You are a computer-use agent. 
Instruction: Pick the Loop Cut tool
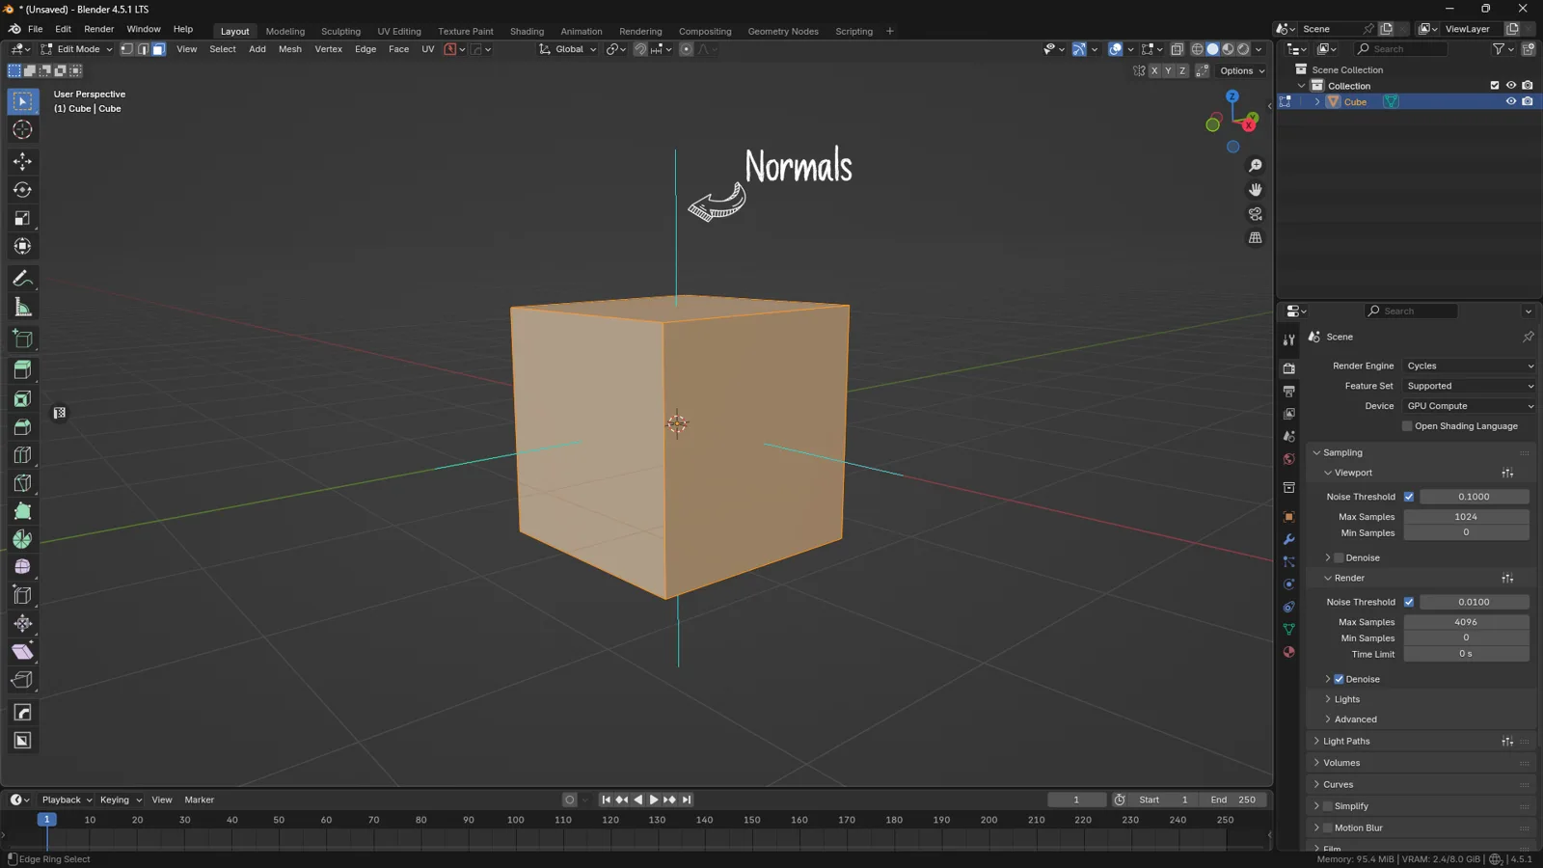tap(22, 454)
